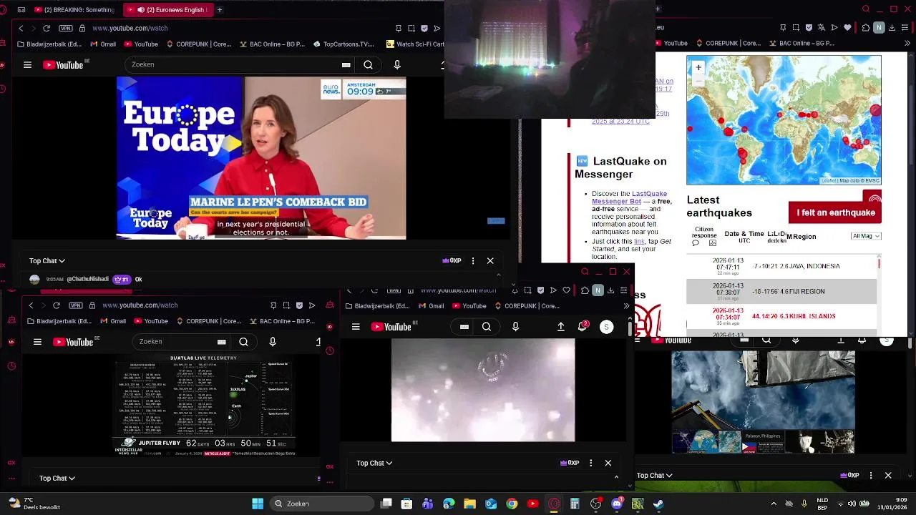Toggle the ad-blocker shield in 3I/ATLAS window
Screen dimensions: 916x515
point(299,305)
